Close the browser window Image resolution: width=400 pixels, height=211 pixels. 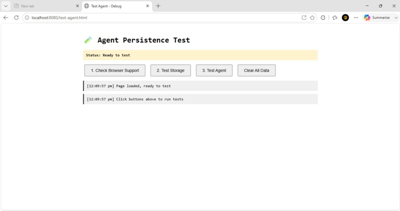(394, 6)
